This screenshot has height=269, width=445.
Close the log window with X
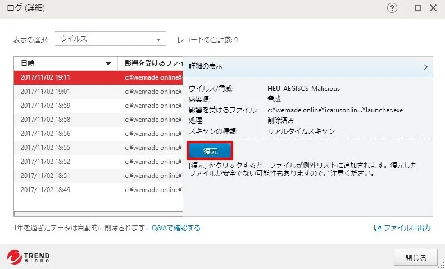tap(433, 8)
